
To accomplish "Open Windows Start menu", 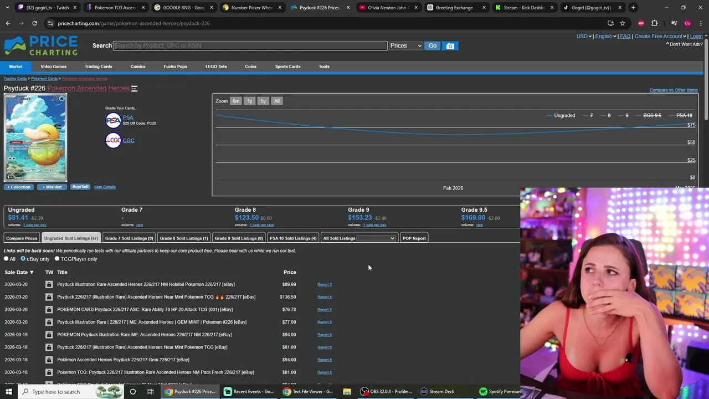I will coord(8,392).
